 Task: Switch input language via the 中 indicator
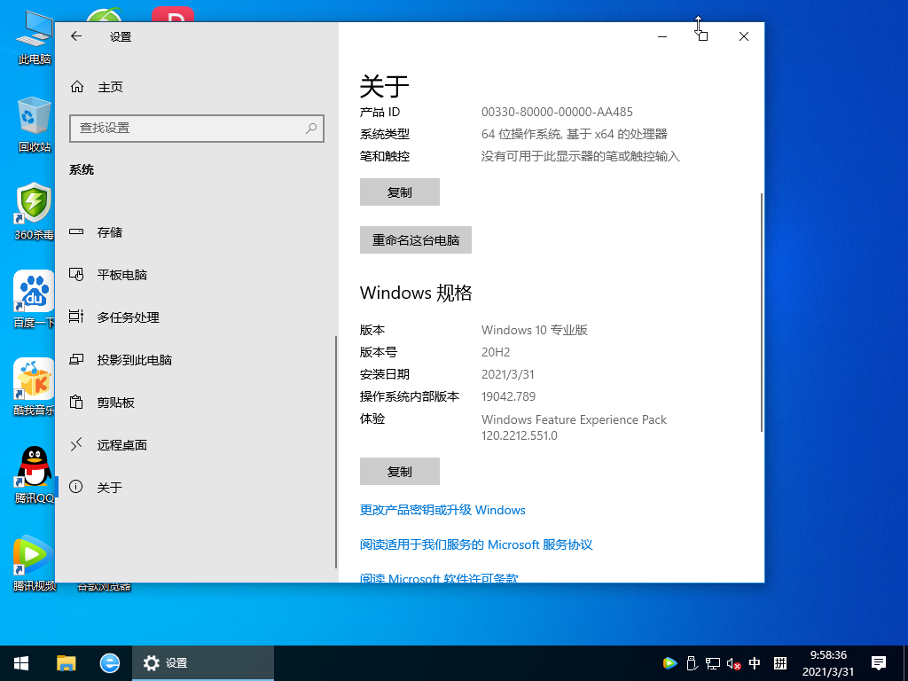(755, 662)
